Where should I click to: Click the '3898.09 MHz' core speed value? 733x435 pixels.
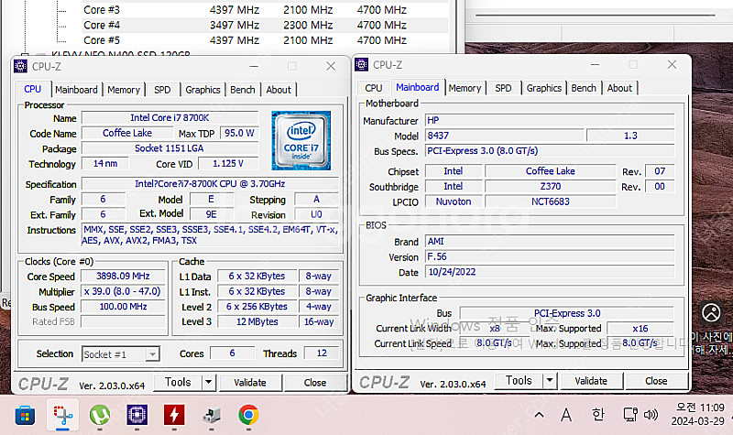click(x=123, y=277)
